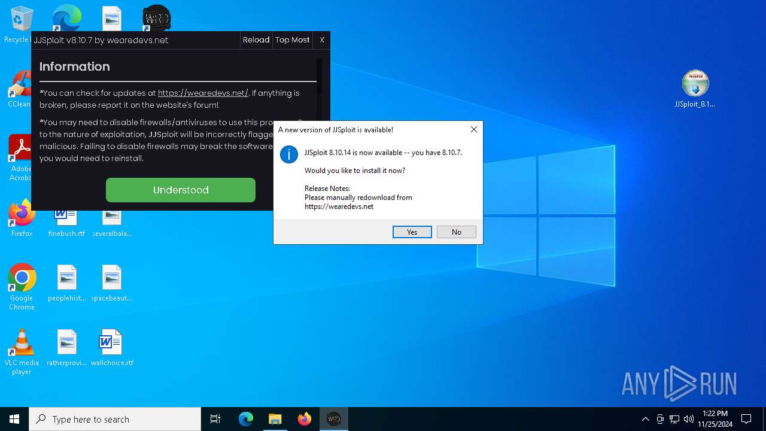766x431 pixels.
Task: Click the Type here to search box
Action: pyautogui.click(x=115, y=419)
